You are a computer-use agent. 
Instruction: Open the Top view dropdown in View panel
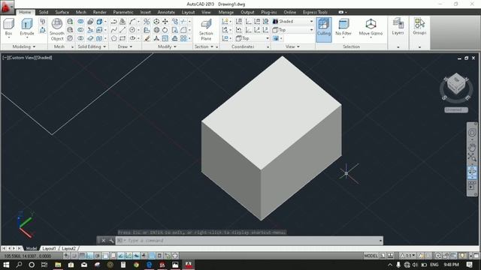click(292, 30)
